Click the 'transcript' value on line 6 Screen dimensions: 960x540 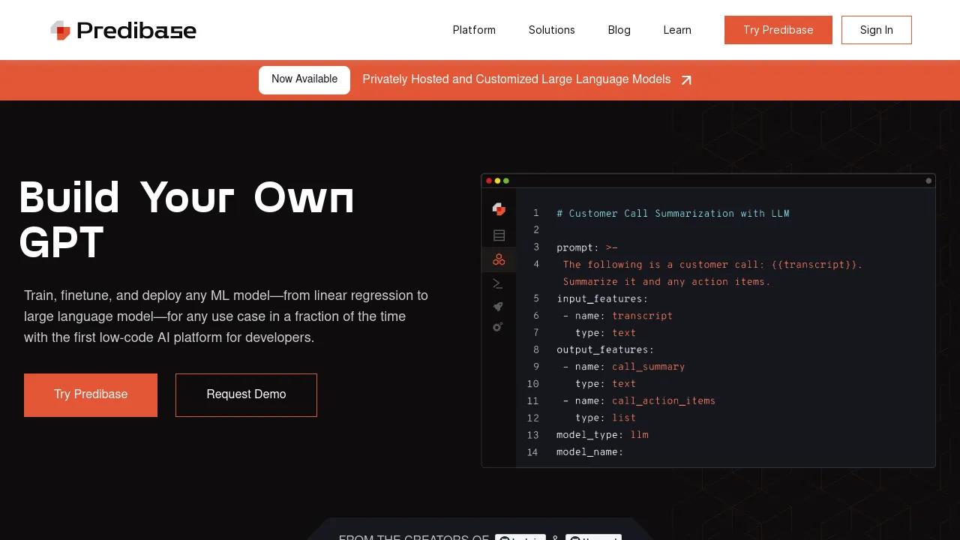(x=642, y=316)
